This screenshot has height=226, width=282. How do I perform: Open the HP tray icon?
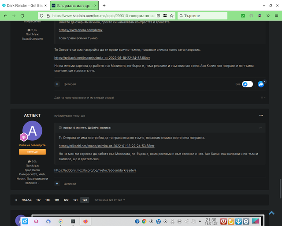coord(158,221)
